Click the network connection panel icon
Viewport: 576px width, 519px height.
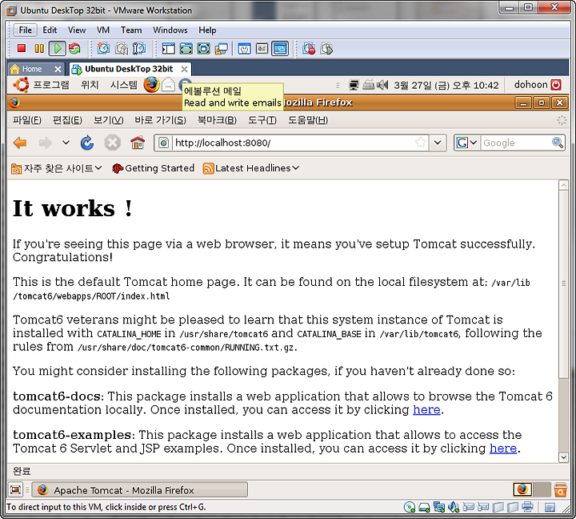pos(354,86)
